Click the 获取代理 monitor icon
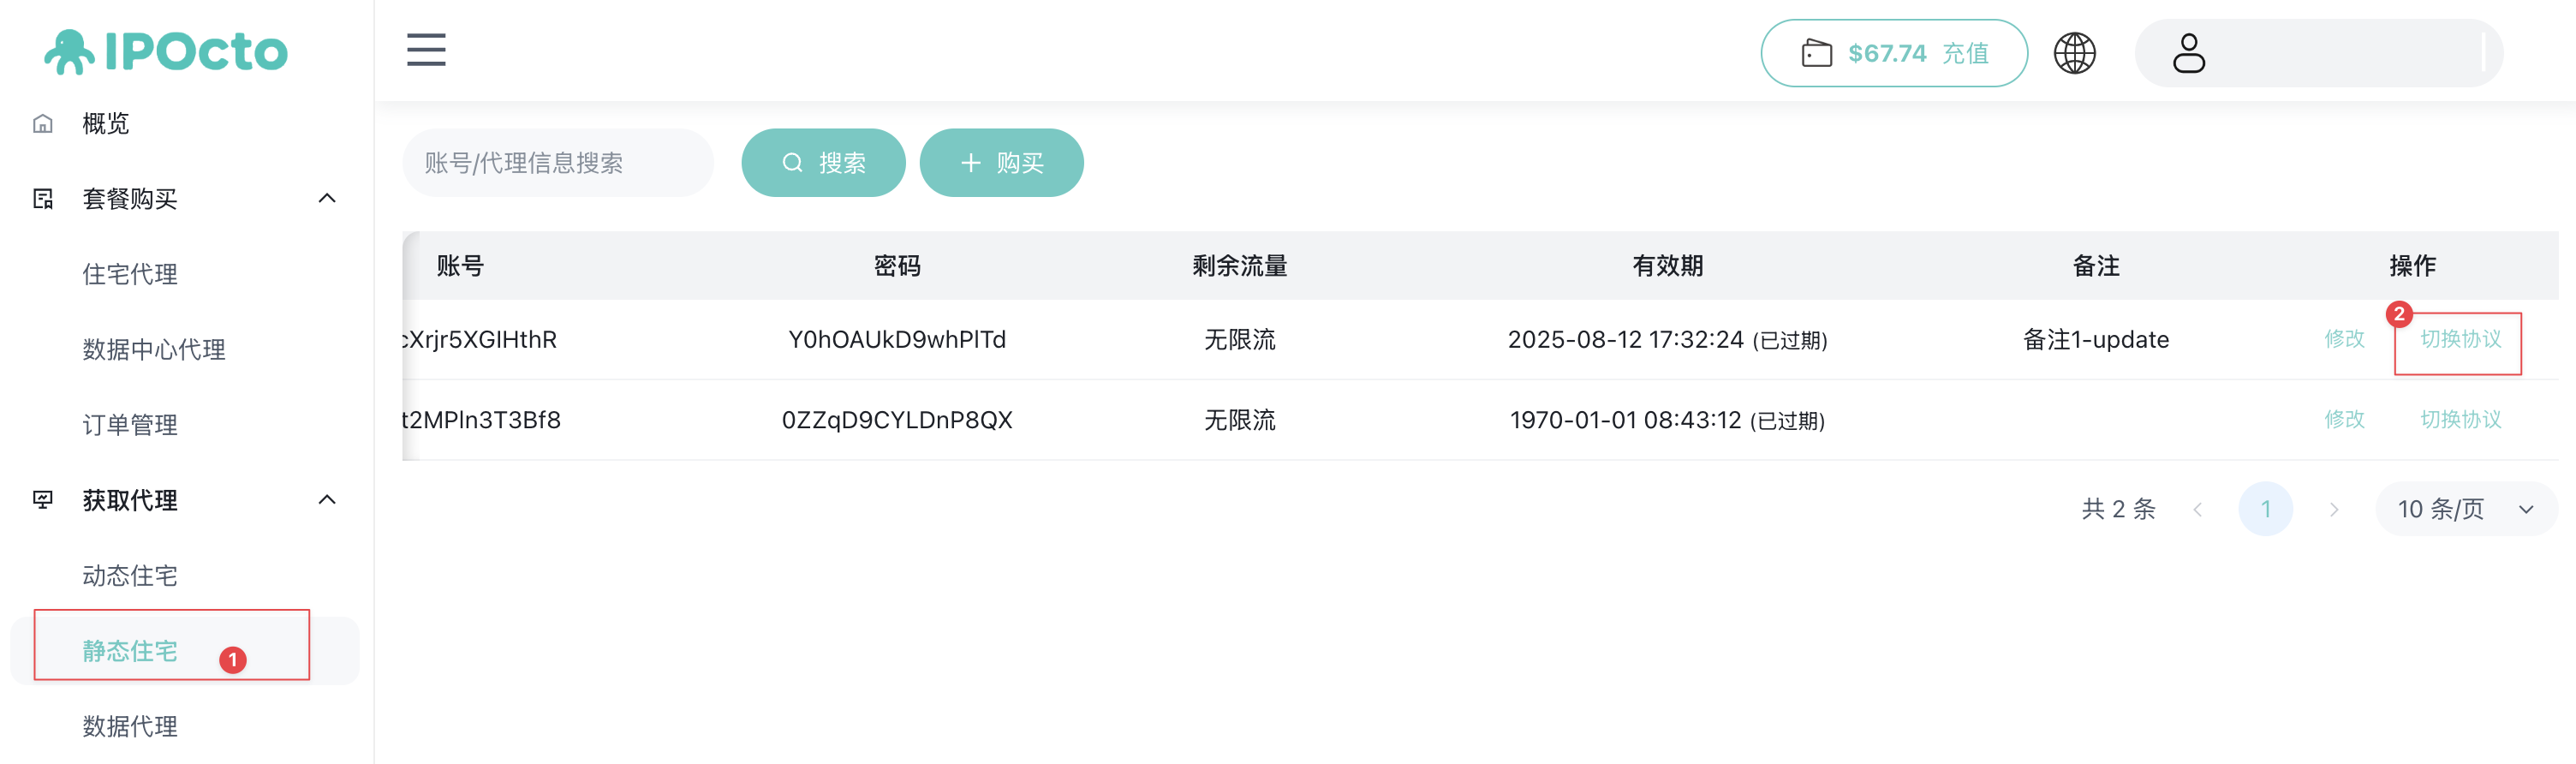 (x=43, y=500)
